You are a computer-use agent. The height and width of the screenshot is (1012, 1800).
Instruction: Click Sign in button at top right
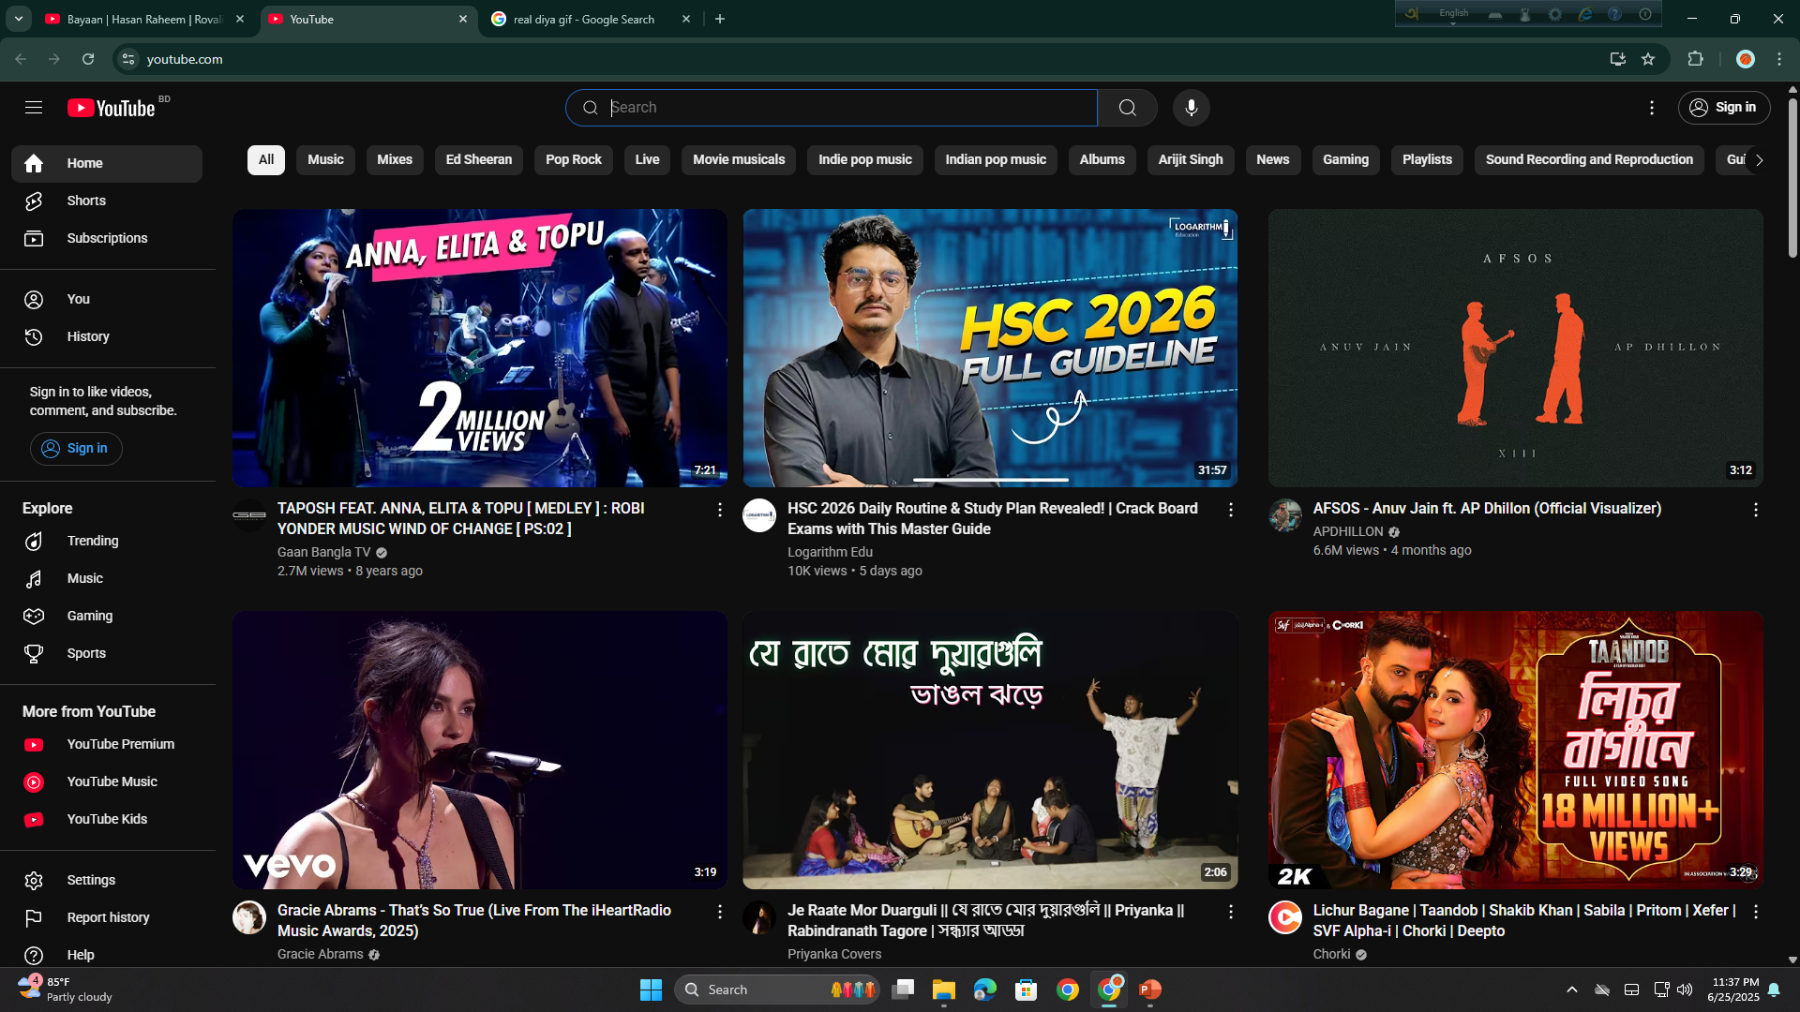(x=1724, y=108)
